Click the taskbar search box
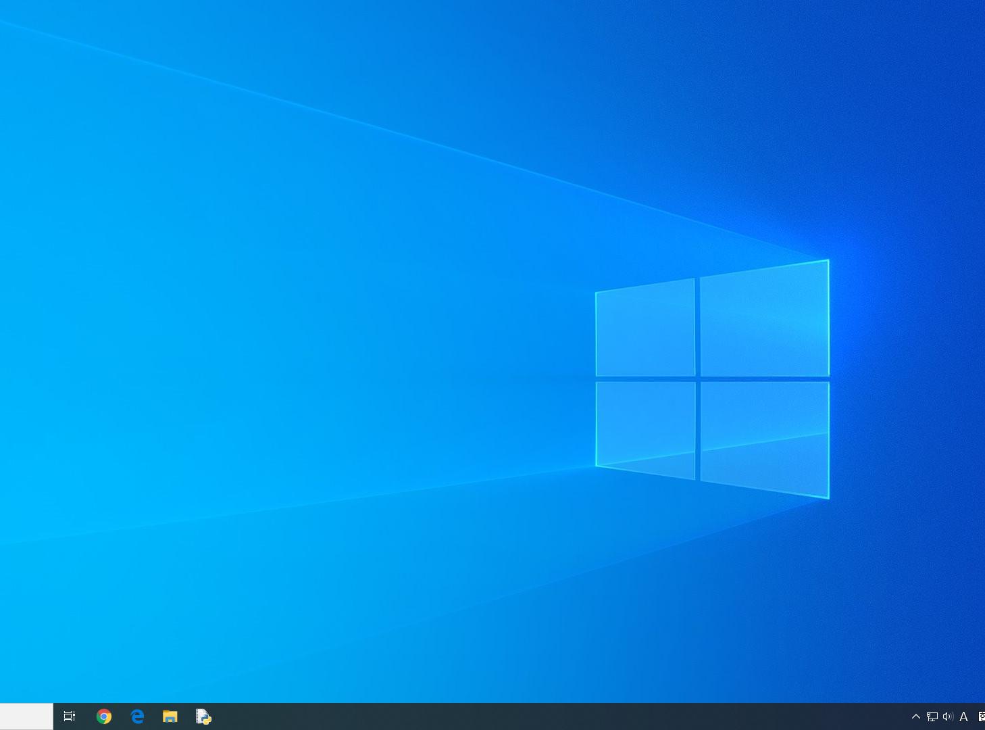Image resolution: width=985 pixels, height=730 pixels. [x=26, y=716]
